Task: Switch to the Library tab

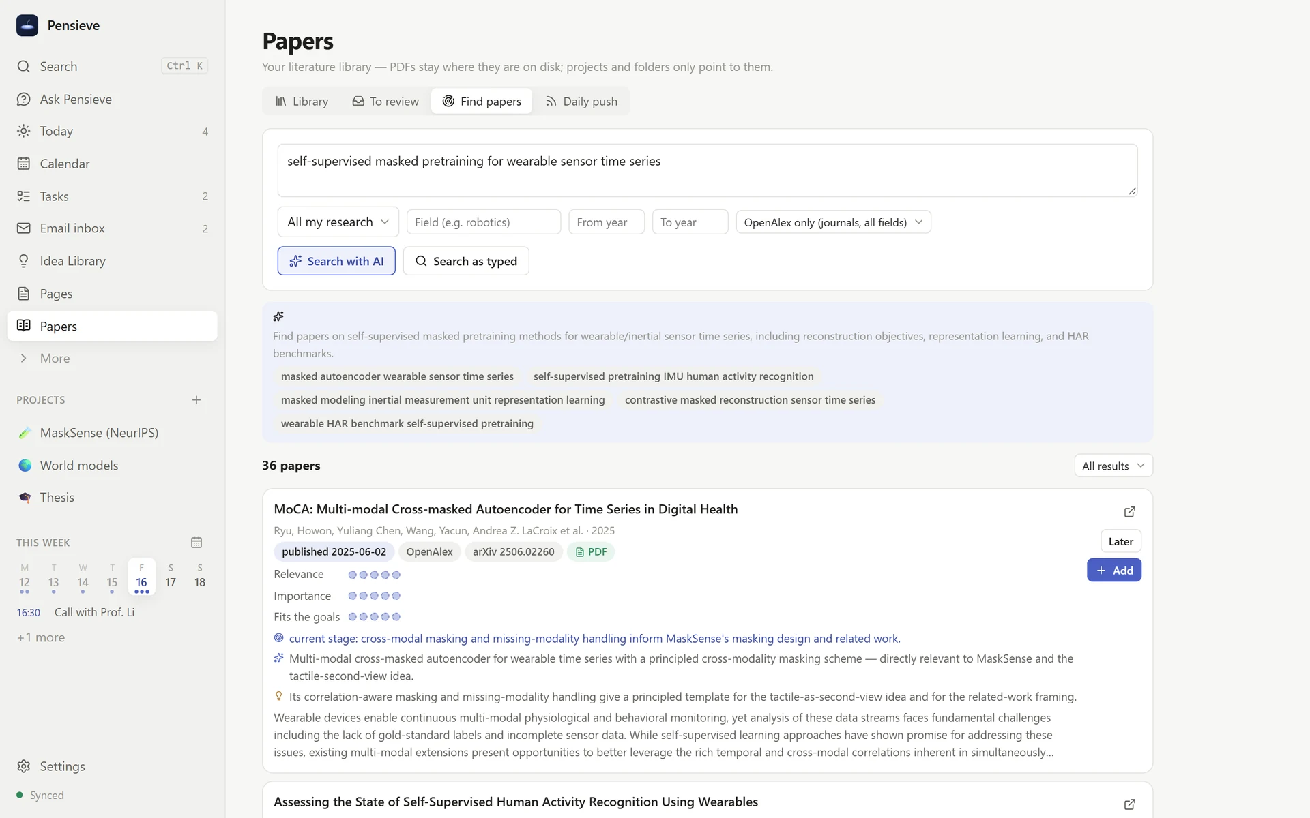Action: click(302, 101)
